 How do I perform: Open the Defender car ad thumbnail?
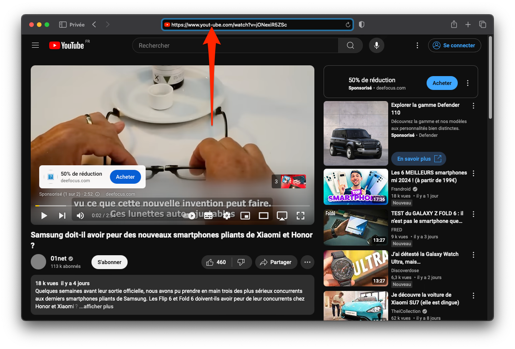click(356, 133)
